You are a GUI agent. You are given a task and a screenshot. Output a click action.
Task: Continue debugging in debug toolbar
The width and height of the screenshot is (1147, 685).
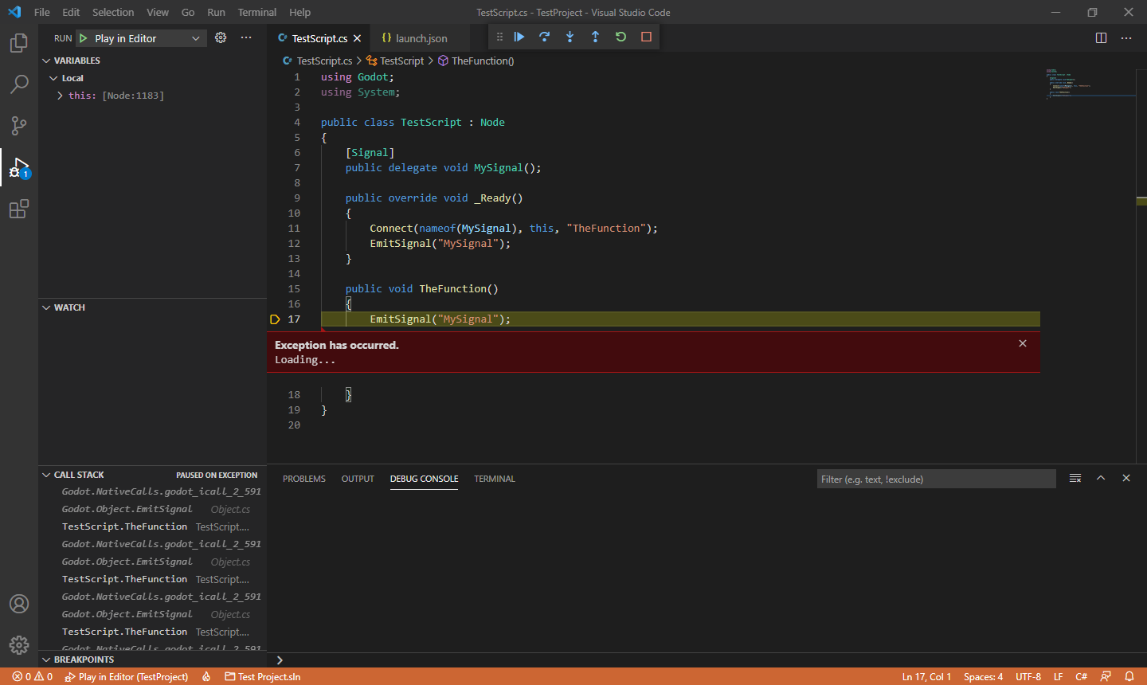519,37
